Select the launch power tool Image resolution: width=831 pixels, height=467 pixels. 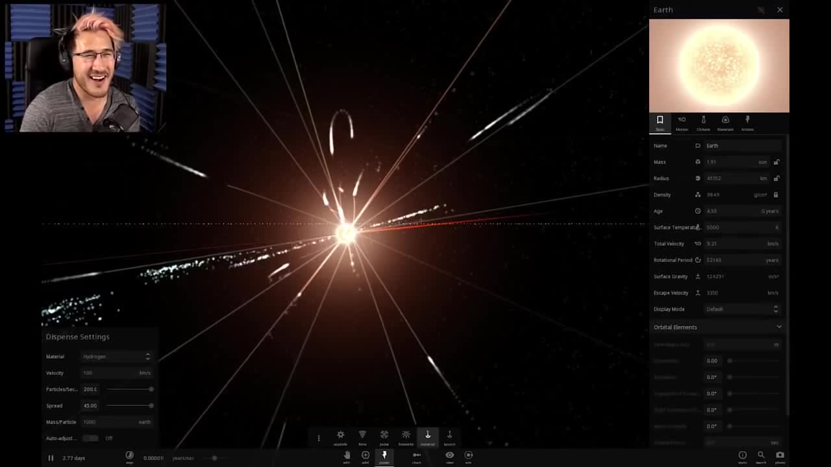coord(449,438)
